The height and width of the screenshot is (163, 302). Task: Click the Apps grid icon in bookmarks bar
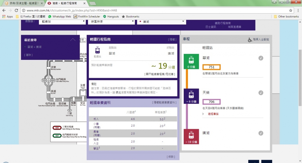[x=4, y=17]
